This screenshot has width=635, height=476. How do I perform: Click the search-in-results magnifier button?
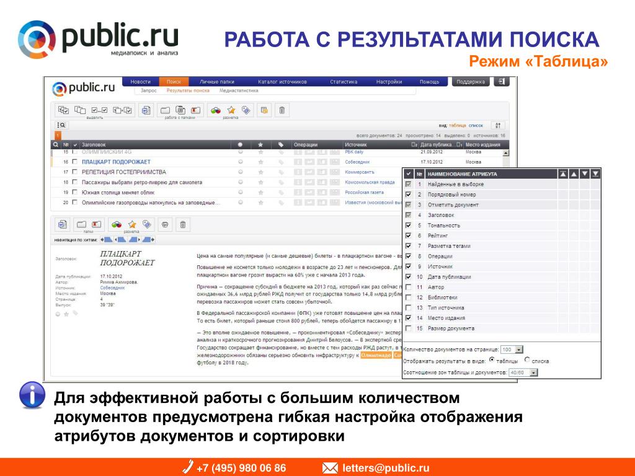tap(61, 125)
